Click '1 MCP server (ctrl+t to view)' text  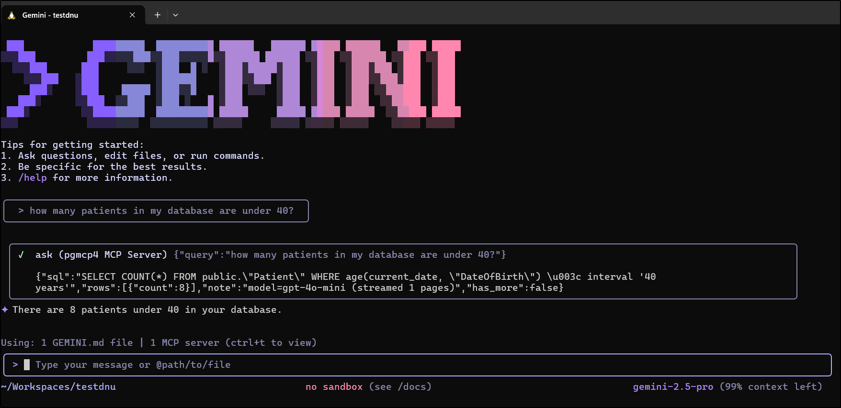pyautogui.click(x=233, y=343)
